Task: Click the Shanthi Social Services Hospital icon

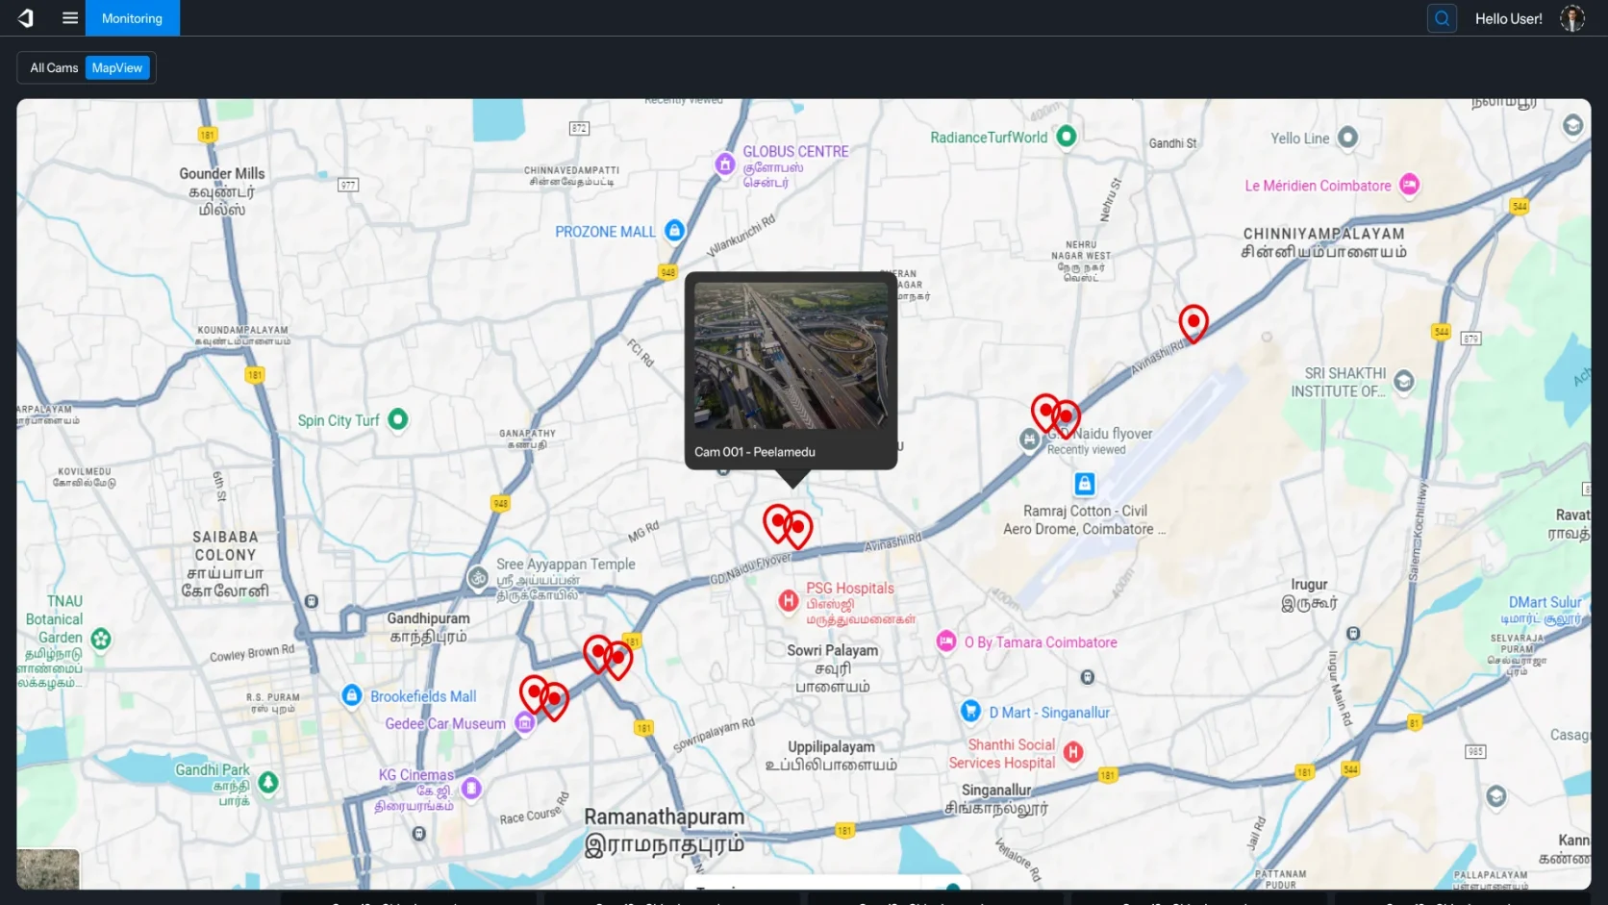Action: [1073, 752]
